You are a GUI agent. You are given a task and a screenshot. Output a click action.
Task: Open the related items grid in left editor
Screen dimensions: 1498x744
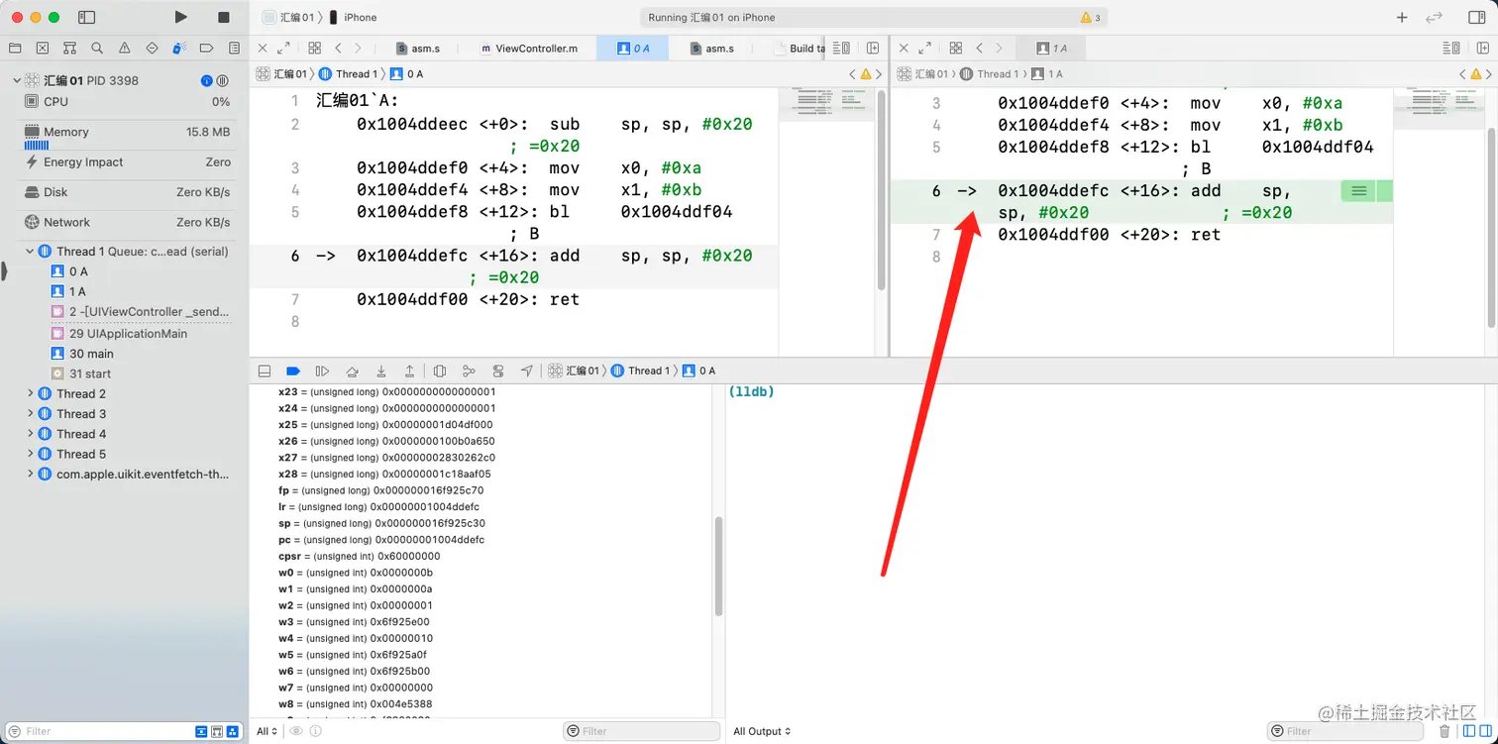[x=314, y=48]
